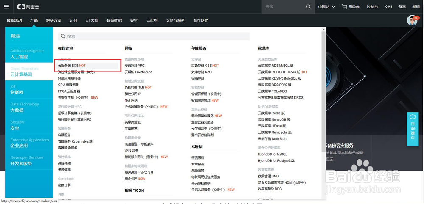Select the 开发者服务 sidebar category
The height and width of the screenshot is (204, 424).
[x=29, y=161]
